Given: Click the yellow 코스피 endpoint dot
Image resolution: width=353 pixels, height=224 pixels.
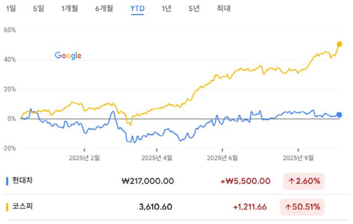Looking at the screenshot, I should point(339,44).
